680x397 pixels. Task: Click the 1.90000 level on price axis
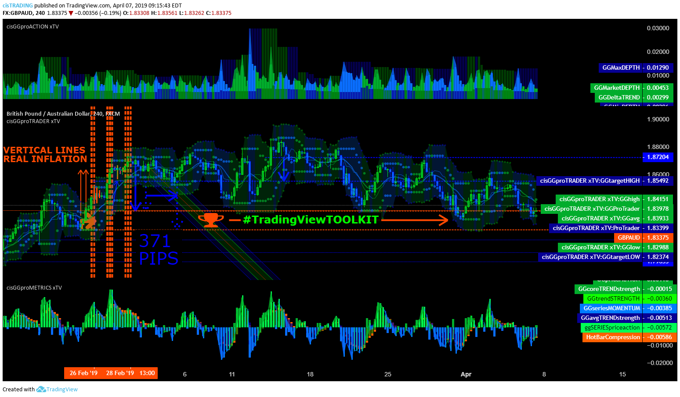(x=658, y=119)
